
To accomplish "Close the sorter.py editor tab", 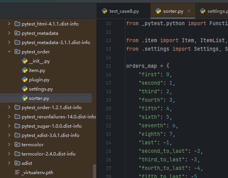I will point(189,11).
